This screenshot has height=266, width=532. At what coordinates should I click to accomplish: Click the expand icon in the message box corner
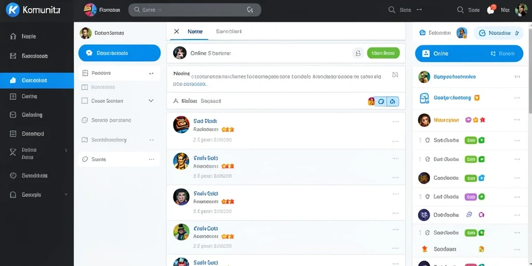(395, 75)
